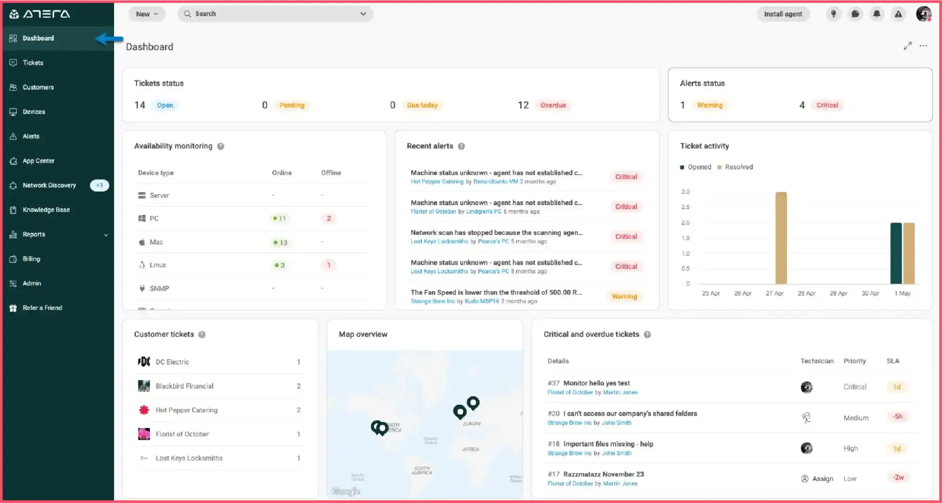Select the Admin menu item
Image resolution: width=942 pixels, height=503 pixels.
(x=32, y=283)
